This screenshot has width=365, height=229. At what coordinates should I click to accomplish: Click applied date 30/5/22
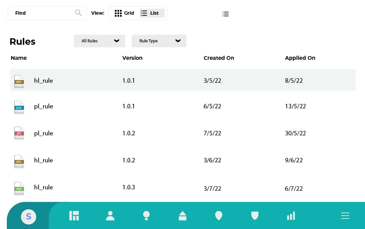[295, 133]
